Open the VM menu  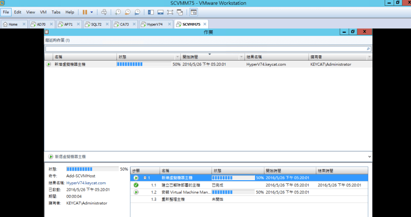[x=43, y=12]
